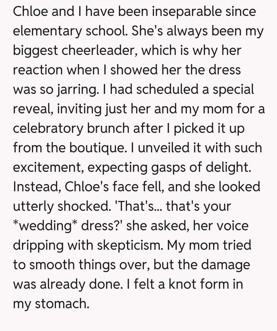Click the word "elementary"

[x=47, y=31]
